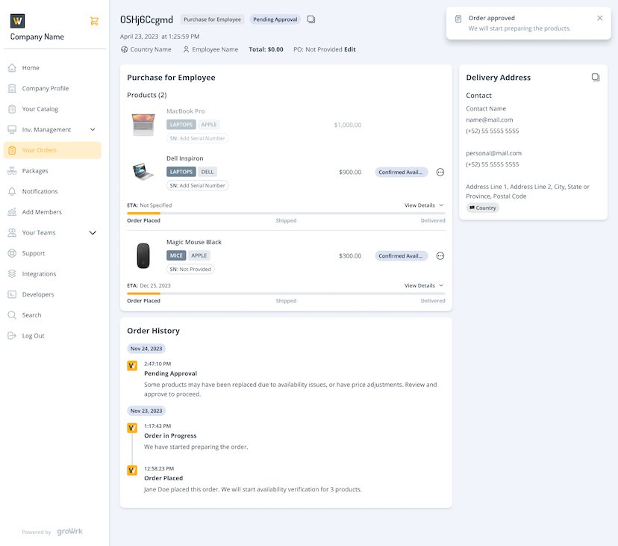The height and width of the screenshot is (546, 618).
Task: Open options menu for Magic Mouse Black
Action: (x=440, y=255)
